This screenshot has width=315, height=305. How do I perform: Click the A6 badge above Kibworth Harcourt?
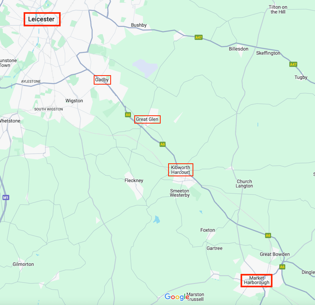click(163, 144)
